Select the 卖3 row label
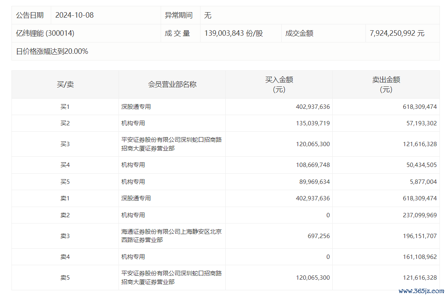This screenshot has width=447, height=297. point(65,236)
